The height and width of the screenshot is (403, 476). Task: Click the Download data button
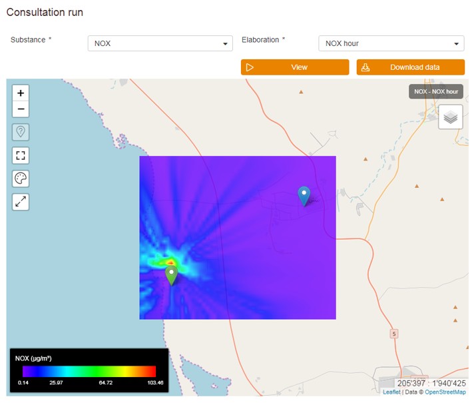coord(410,67)
